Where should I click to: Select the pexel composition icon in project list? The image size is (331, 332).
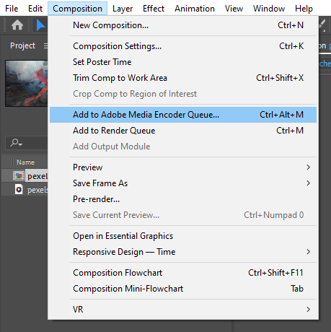(x=19, y=176)
